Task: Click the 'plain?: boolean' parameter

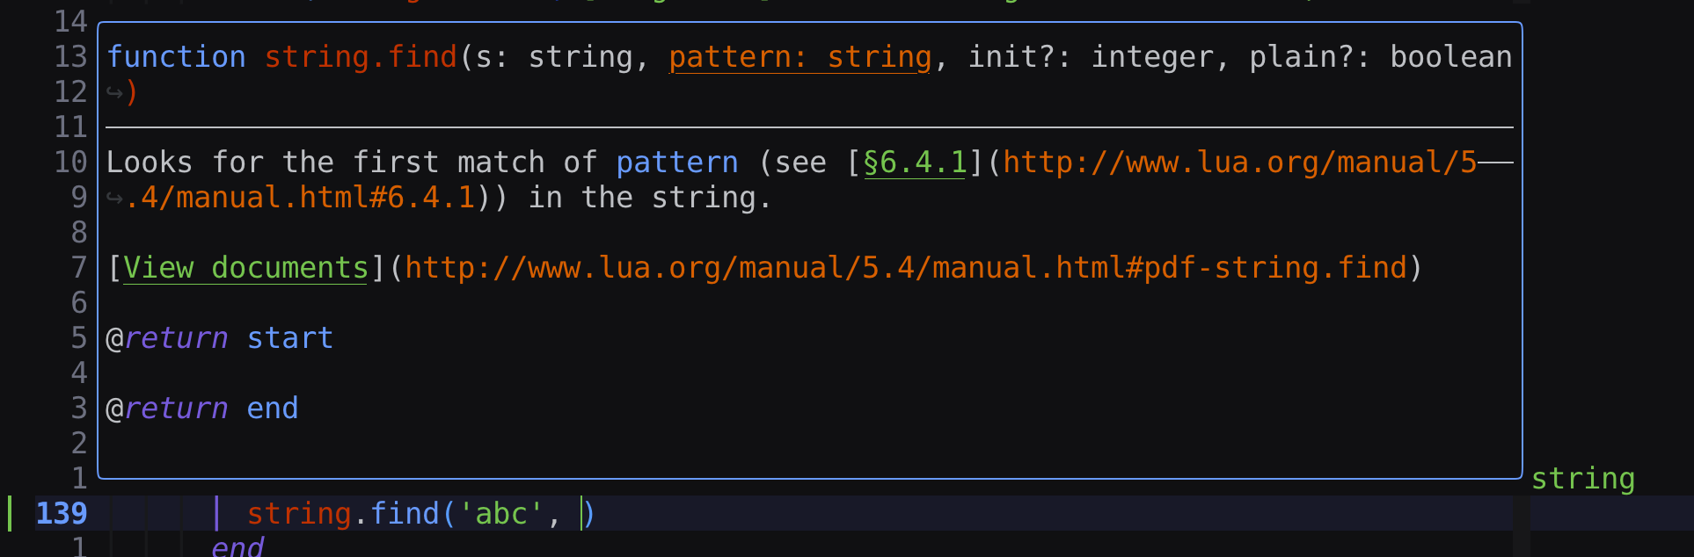Action: 1380,57
